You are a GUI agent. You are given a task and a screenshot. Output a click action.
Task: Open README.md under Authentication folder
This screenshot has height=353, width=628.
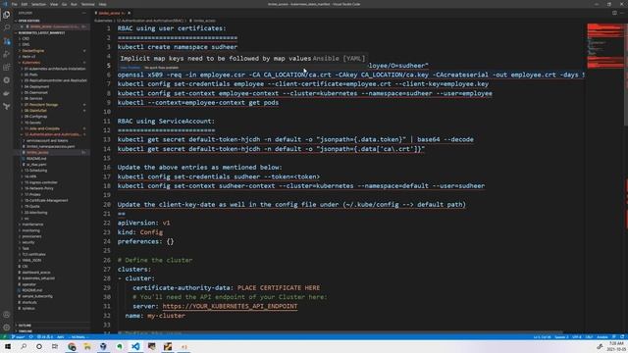[36, 159]
